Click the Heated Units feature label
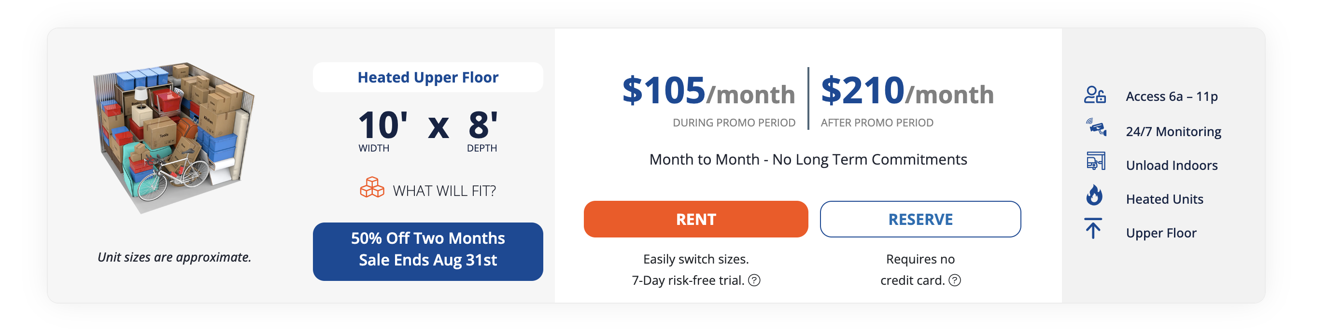Image resolution: width=1329 pixels, height=334 pixels. click(1164, 199)
